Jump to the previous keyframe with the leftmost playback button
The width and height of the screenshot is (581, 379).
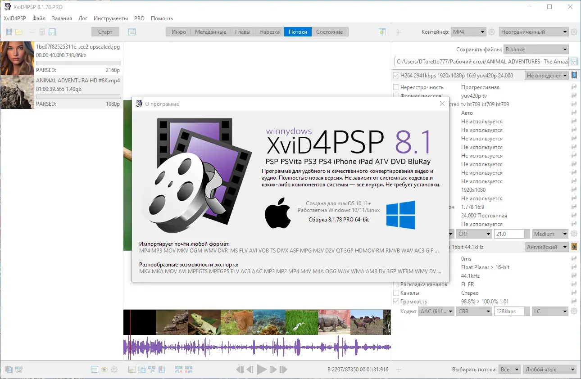(x=240, y=370)
